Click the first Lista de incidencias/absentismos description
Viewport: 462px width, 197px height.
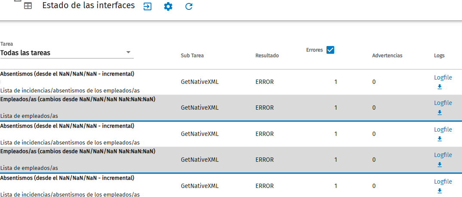pyautogui.click(x=70, y=90)
